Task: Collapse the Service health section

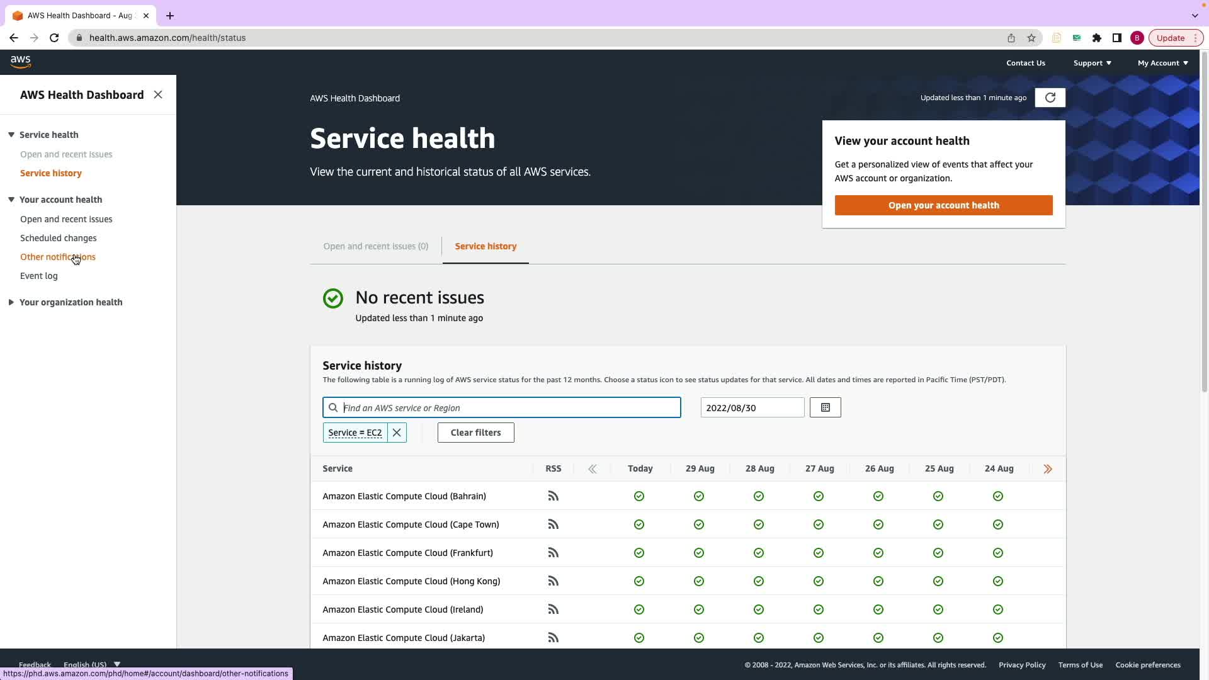Action: [11, 135]
